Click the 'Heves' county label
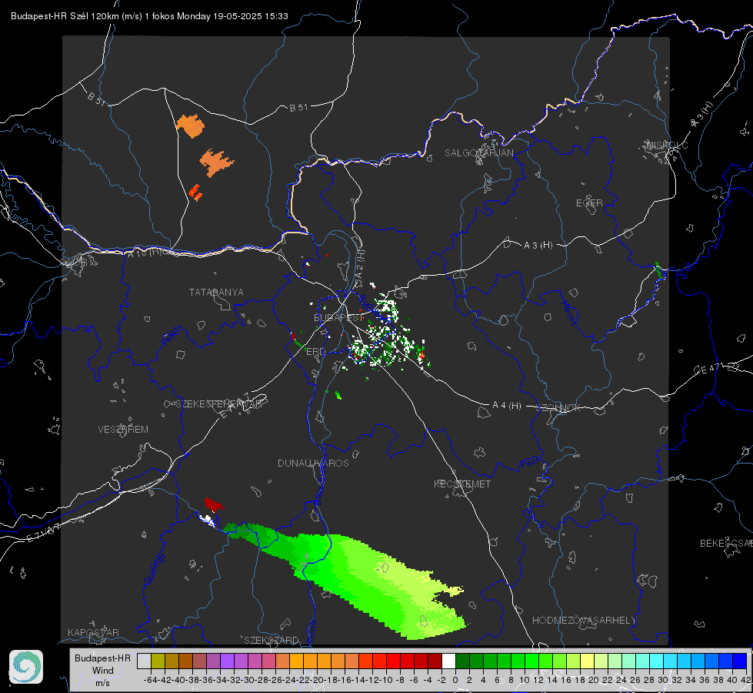 pyautogui.click(x=568, y=313)
